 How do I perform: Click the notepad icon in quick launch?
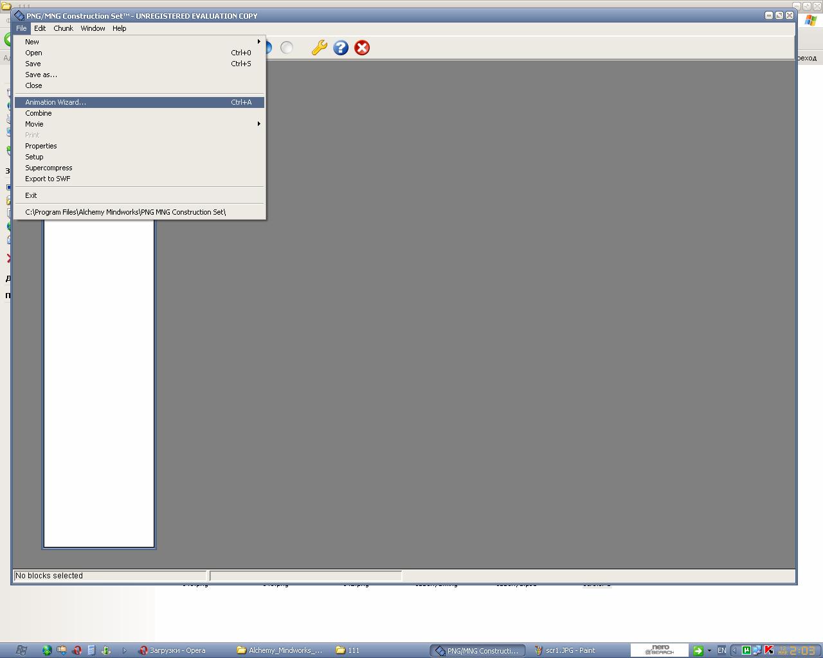click(x=91, y=650)
